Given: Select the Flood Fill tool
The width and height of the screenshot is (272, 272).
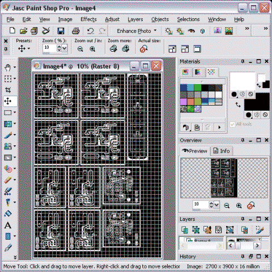Looking at the screenshot, I should (8, 214).
